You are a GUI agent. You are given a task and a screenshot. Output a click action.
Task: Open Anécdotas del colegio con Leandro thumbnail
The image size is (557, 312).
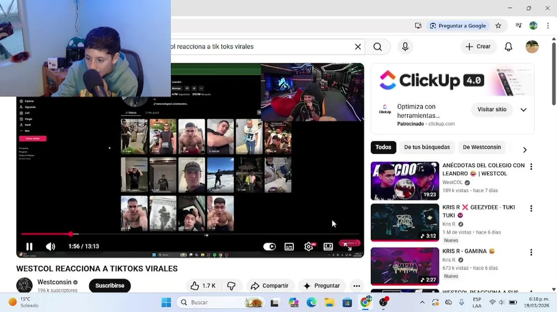405,181
